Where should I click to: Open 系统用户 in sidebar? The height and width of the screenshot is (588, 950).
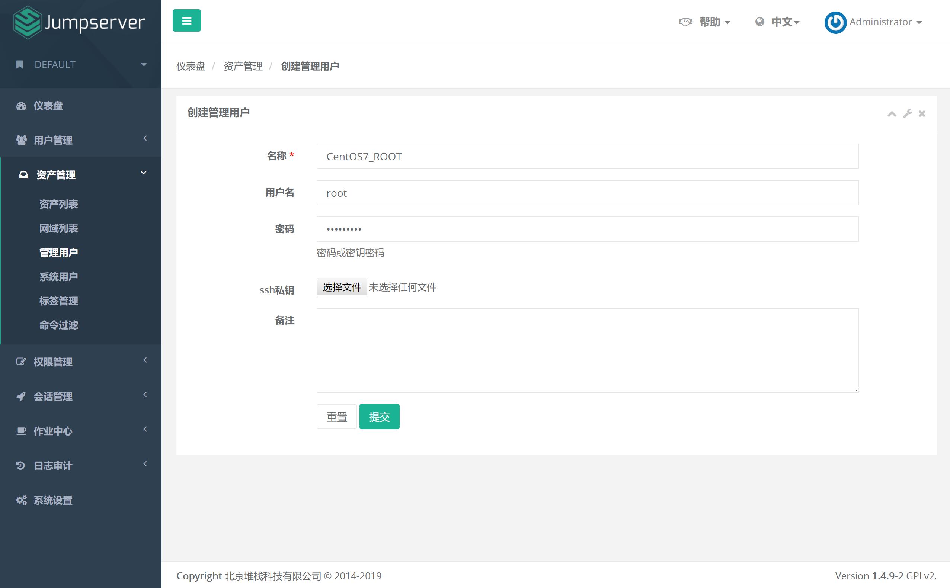(x=59, y=276)
